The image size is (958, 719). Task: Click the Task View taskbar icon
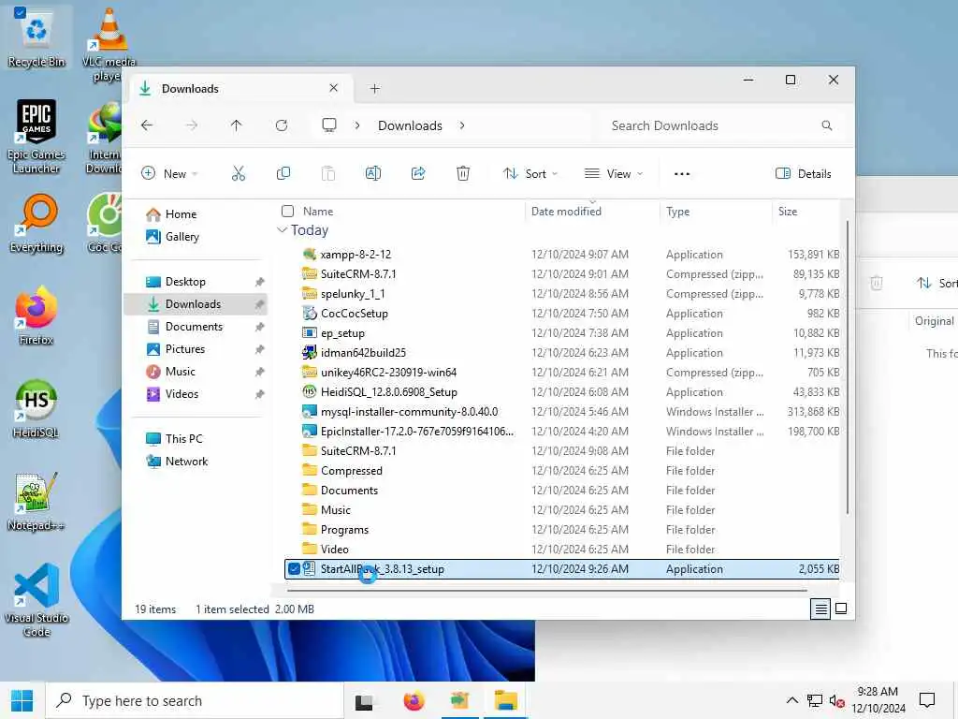click(364, 702)
